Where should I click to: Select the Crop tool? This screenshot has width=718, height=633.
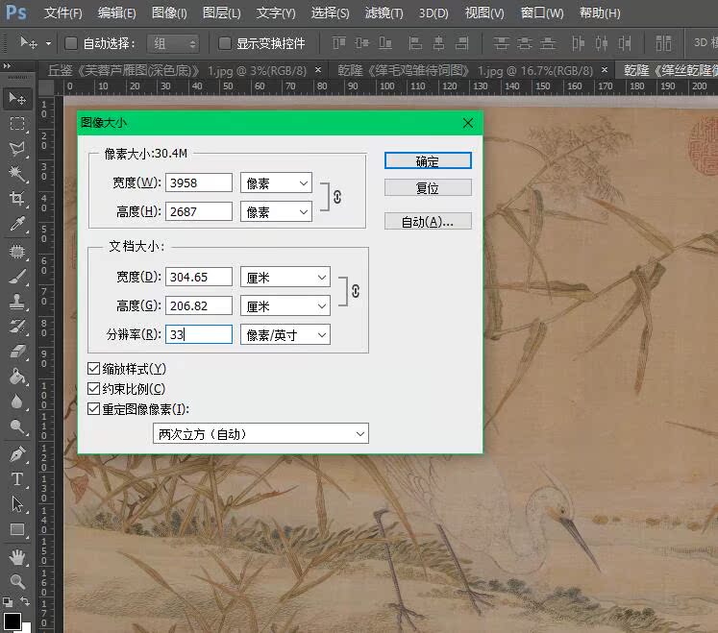pyautogui.click(x=17, y=198)
